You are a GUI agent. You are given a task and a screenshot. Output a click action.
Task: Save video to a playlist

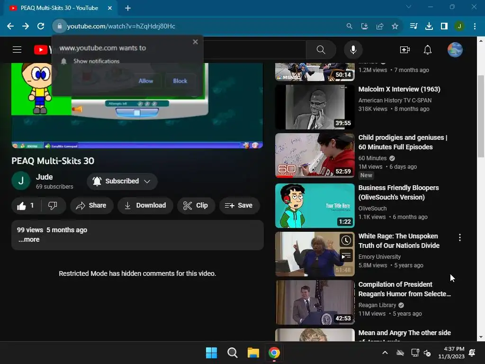pyautogui.click(x=239, y=206)
